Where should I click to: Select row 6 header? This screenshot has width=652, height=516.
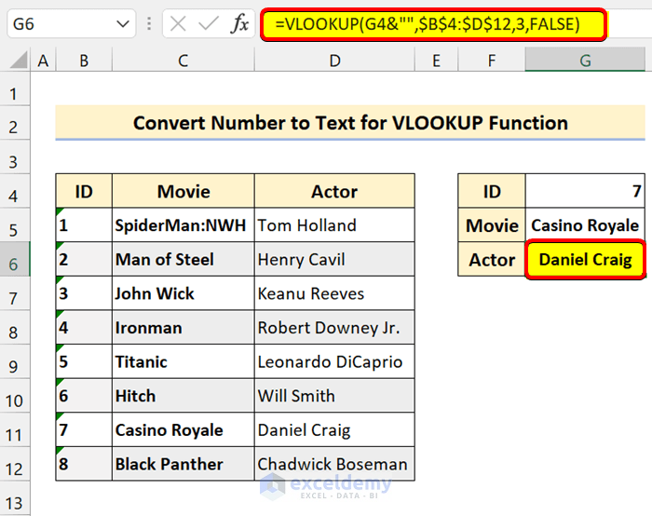pos(14,265)
